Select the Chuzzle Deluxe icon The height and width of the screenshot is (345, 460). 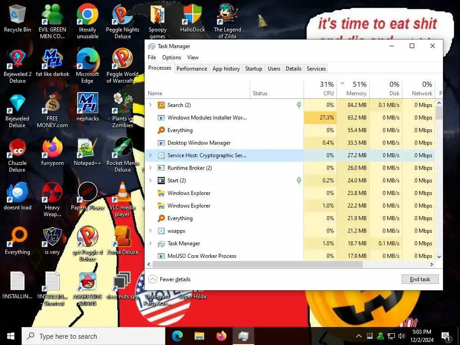tap(18, 156)
